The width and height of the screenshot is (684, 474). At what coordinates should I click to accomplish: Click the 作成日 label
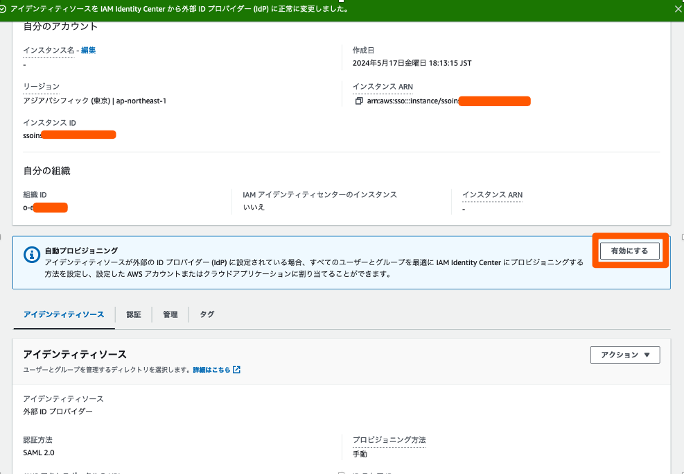point(363,50)
